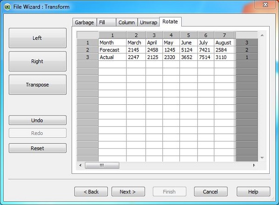The height and width of the screenshot is (205, 279).
Task: Go back with the < Back button
Action: coord(91,192)
